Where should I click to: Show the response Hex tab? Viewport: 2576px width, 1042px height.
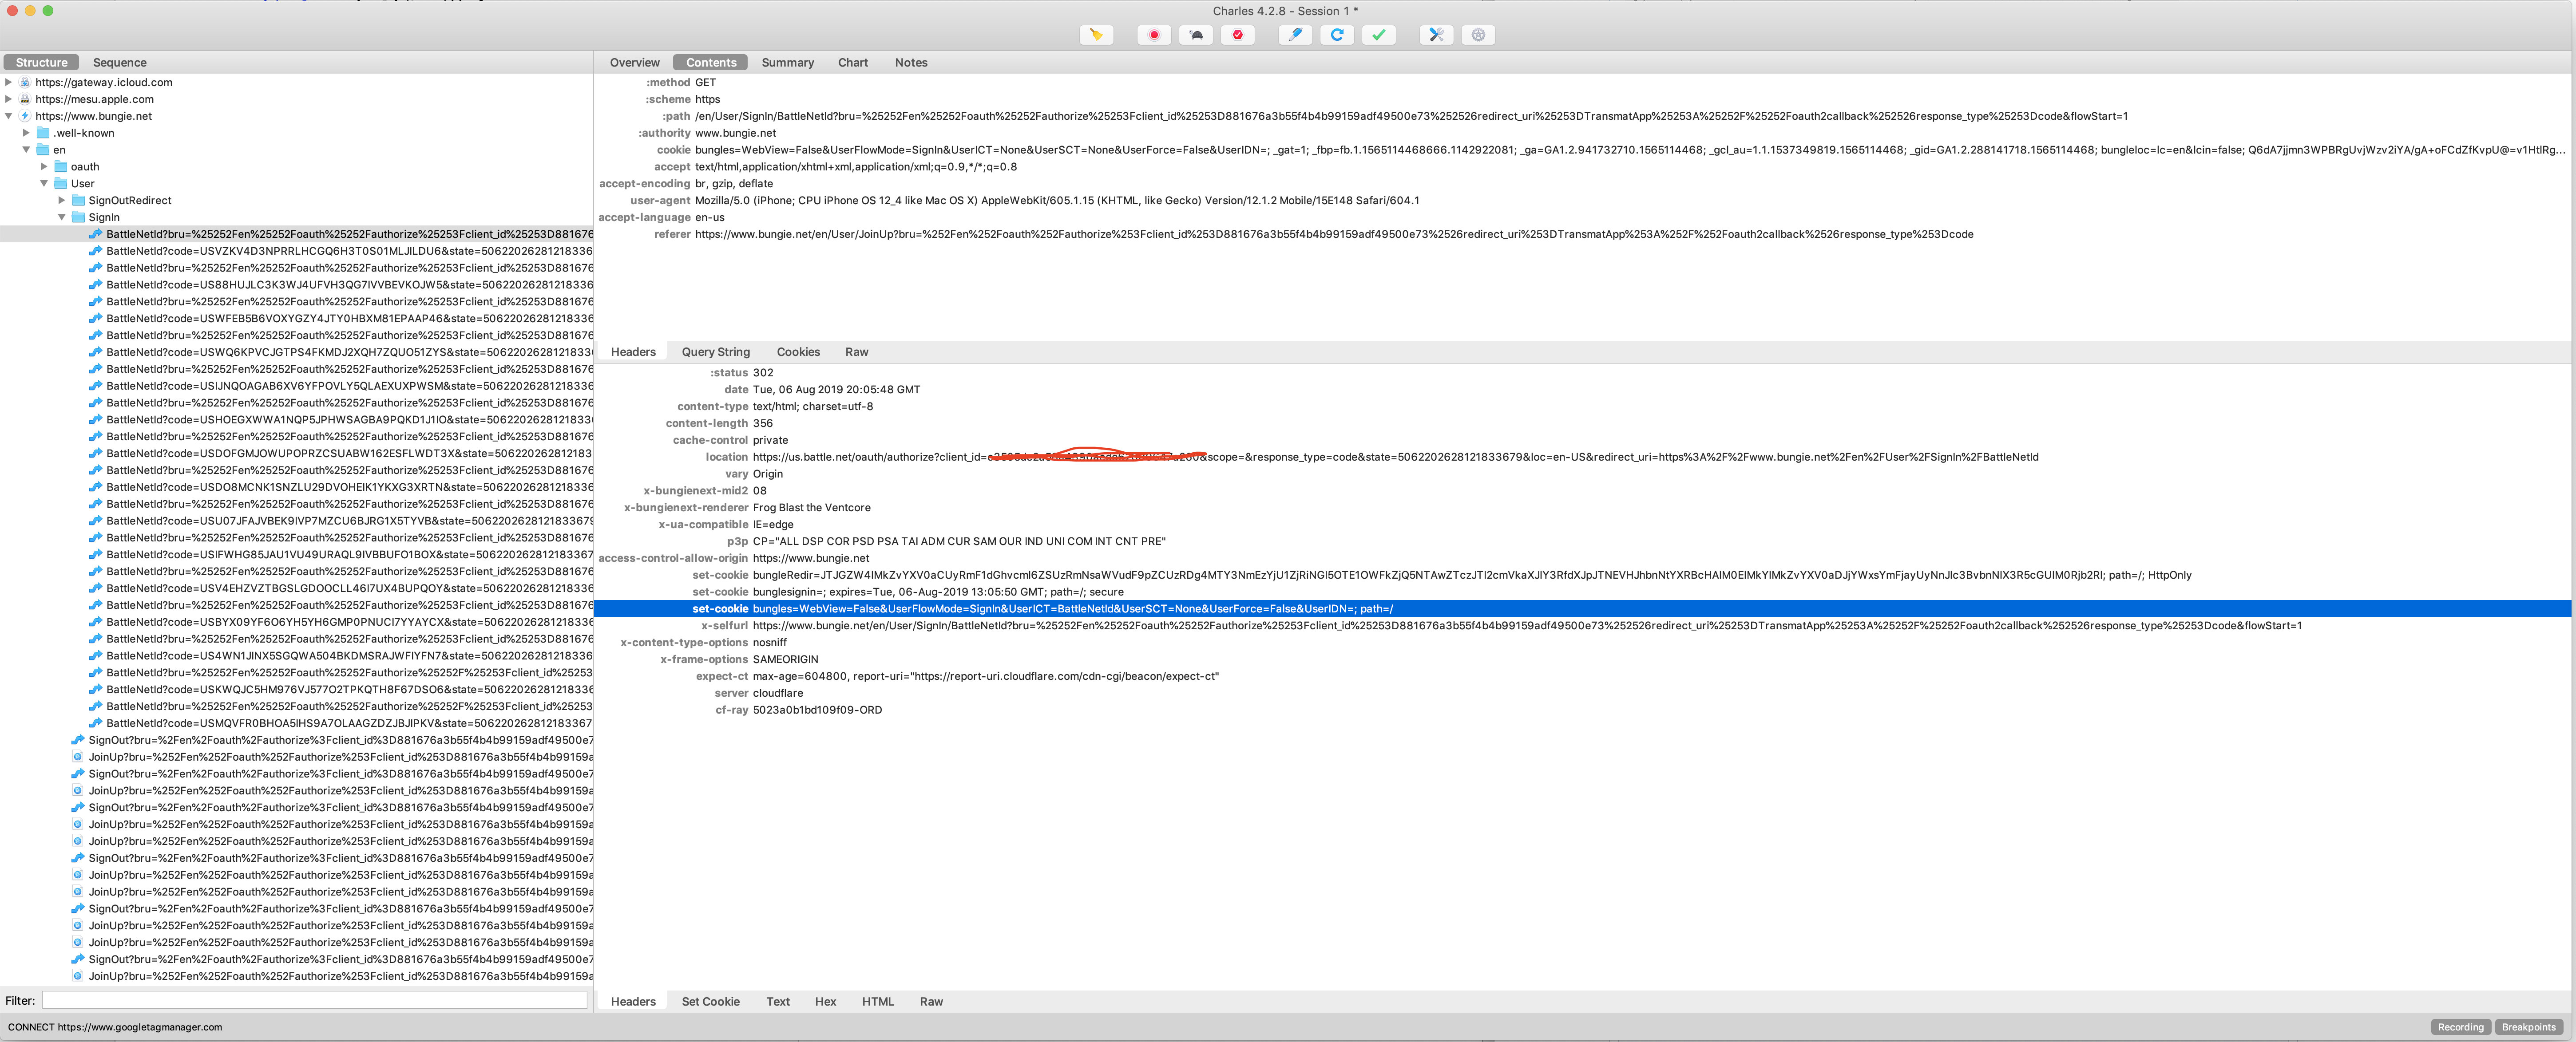(x=825, y=1001)
